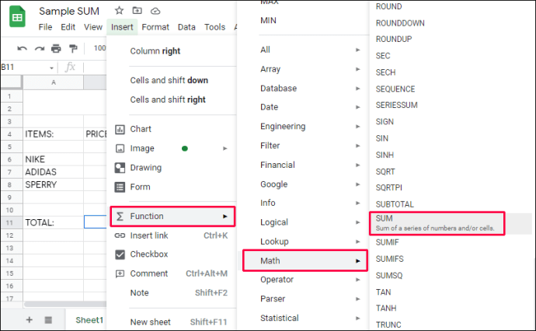Click the Print icon in toolbar
The height and width of the screenshot is (331, 536).
pos(56,48)
